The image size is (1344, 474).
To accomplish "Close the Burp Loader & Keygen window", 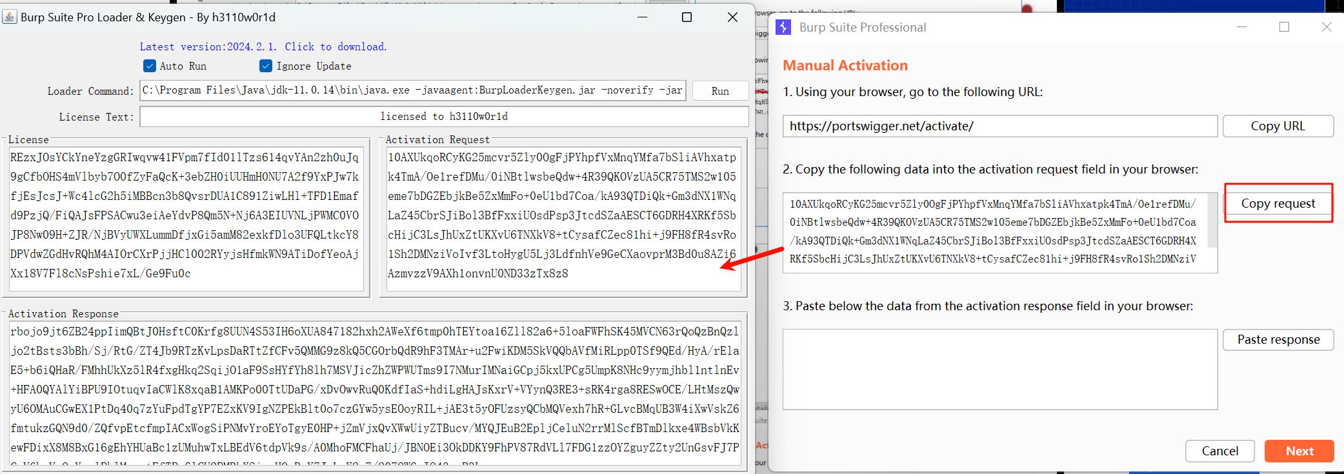I will coord(732,17).
